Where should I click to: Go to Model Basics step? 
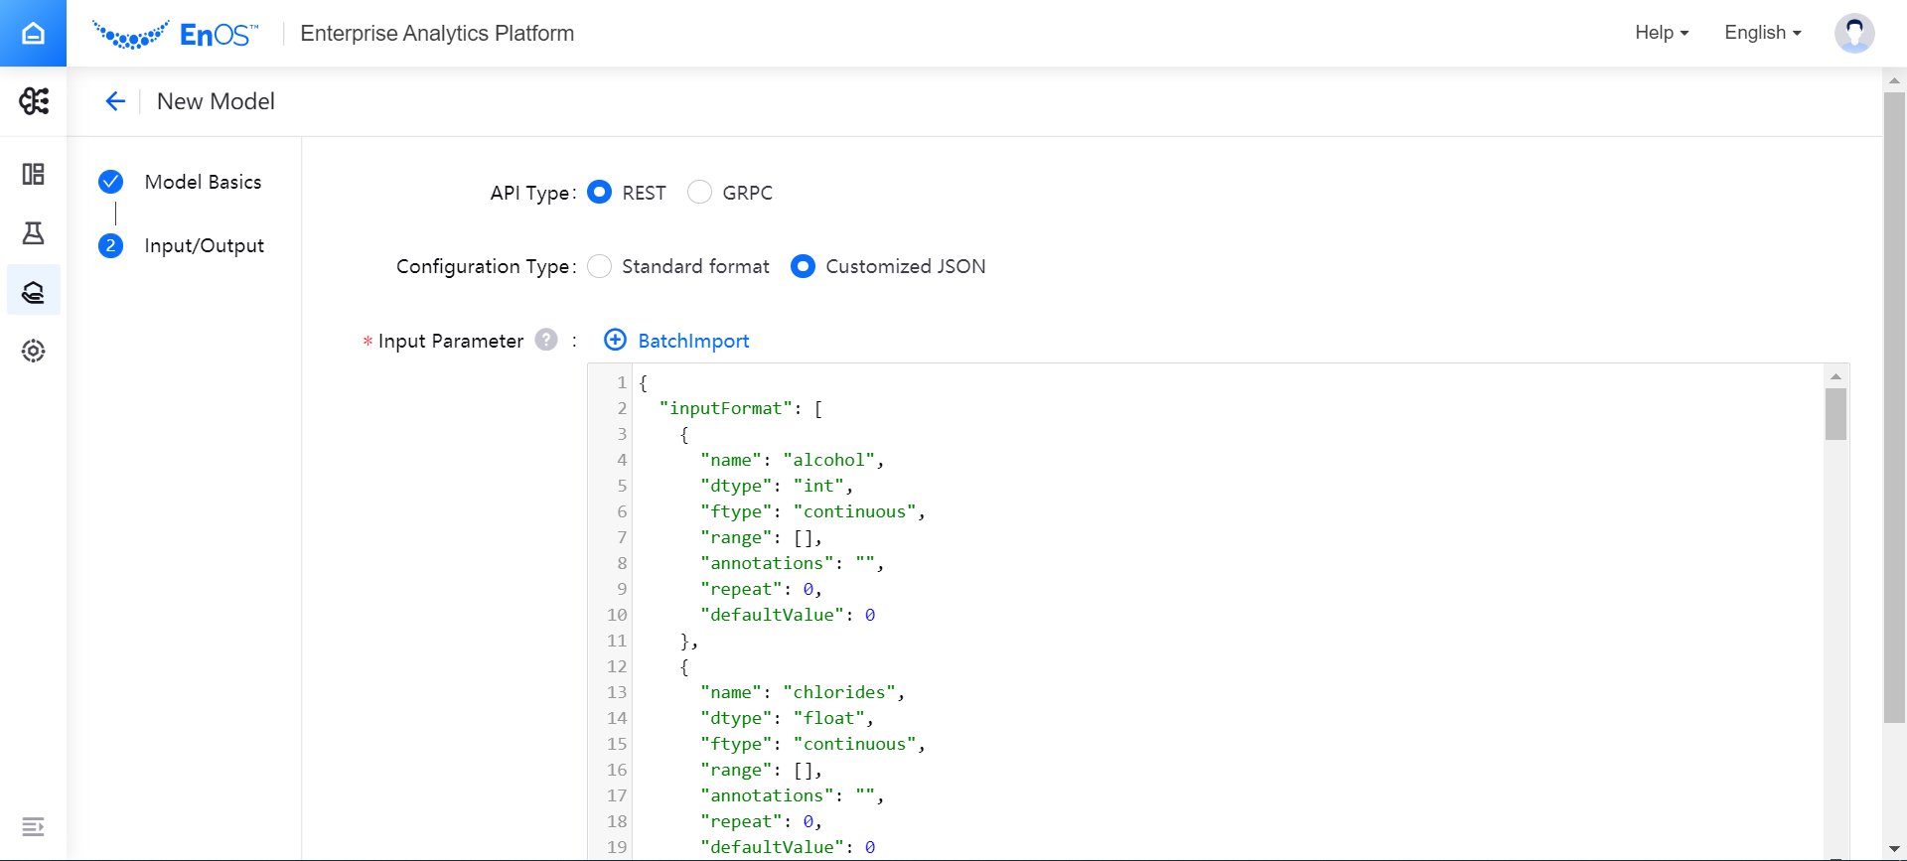203,182
